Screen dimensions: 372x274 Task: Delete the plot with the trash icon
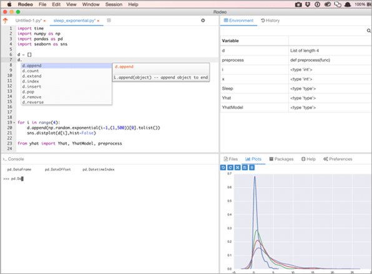pos(252,168)
